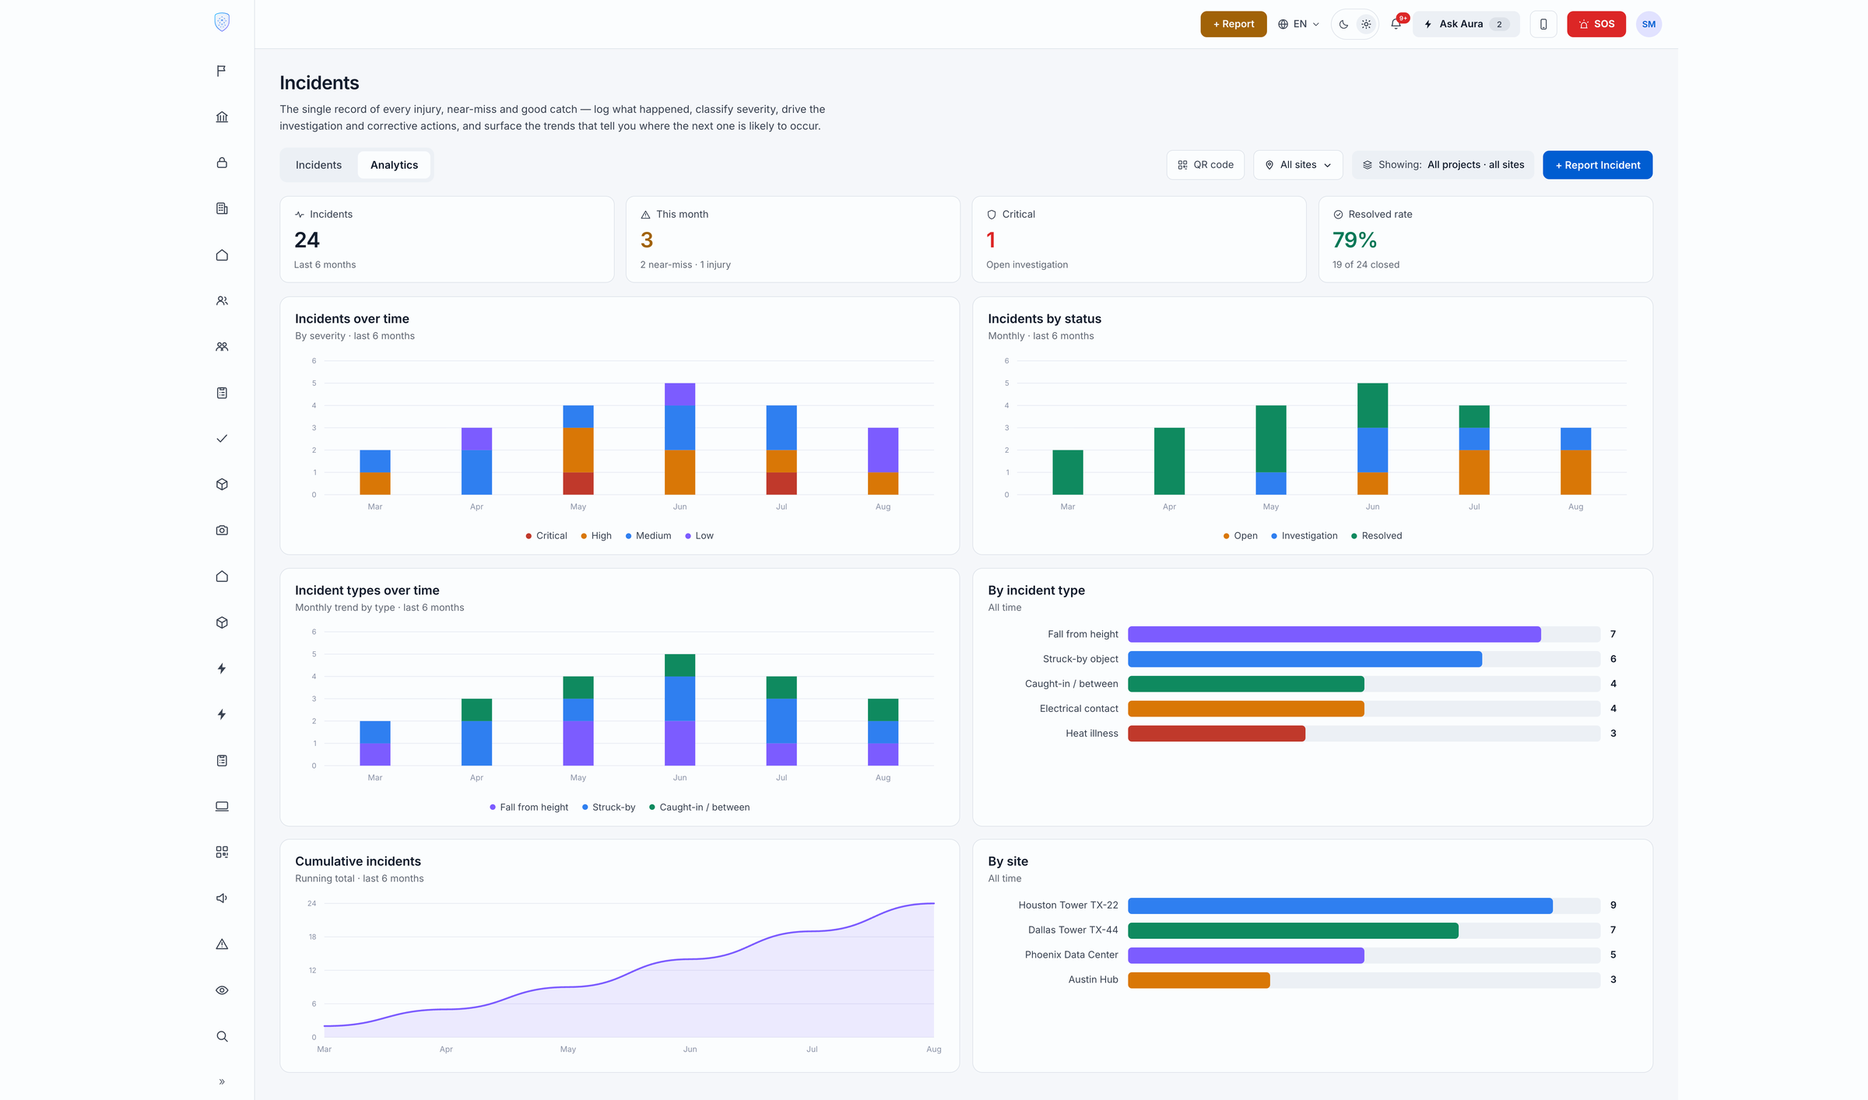Image resolution: width=1868 pixels, height=1100 pixels.
Task: Toggle the Open status legend item
Action: [x=1241, y=536]
